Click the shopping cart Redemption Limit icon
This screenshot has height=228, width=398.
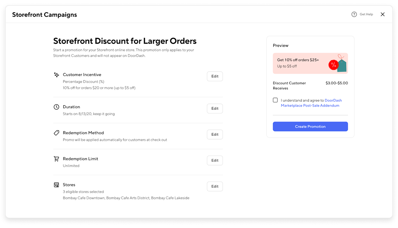pyautogui.click(x=56, y=159)
